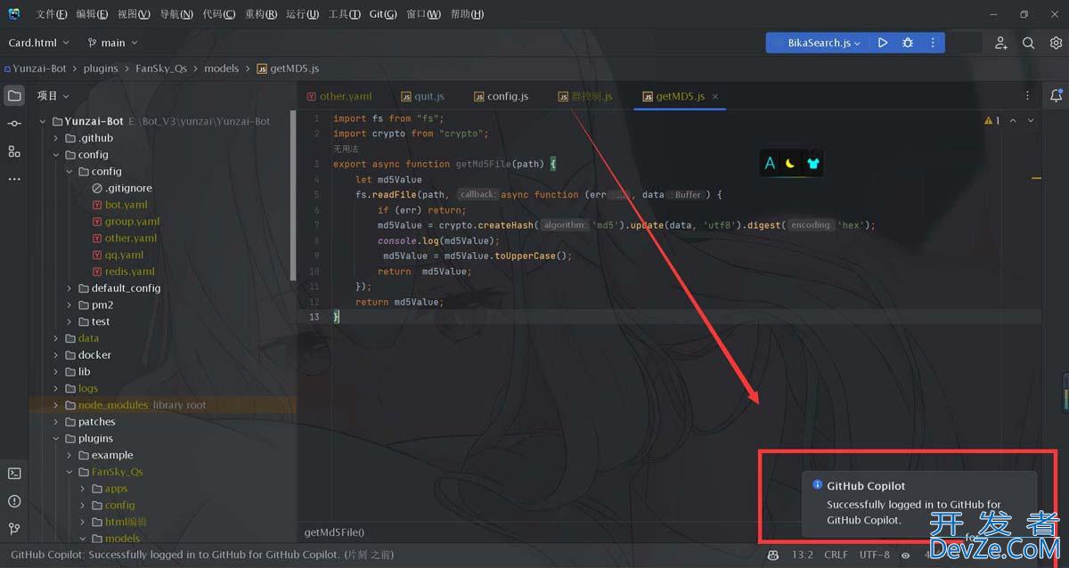Open the Commit tool window icon
Viewport: 1069px width, 568px height.
tap(14, 124)
